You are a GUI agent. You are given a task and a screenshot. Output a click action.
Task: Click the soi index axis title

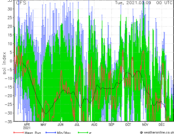pos(4,63)
